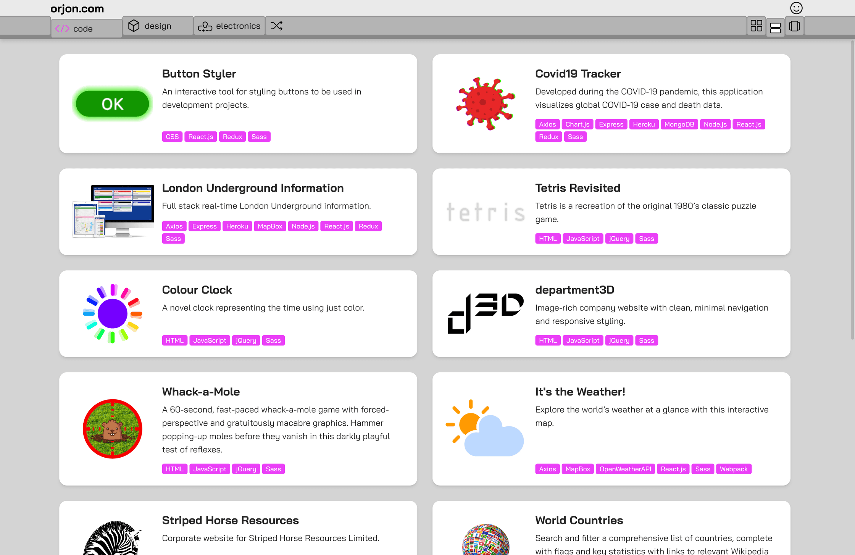This screenshot has width=855, height=555.
Task: Click Node.js tag on London Underground card
Action: [x=303, y=226]
